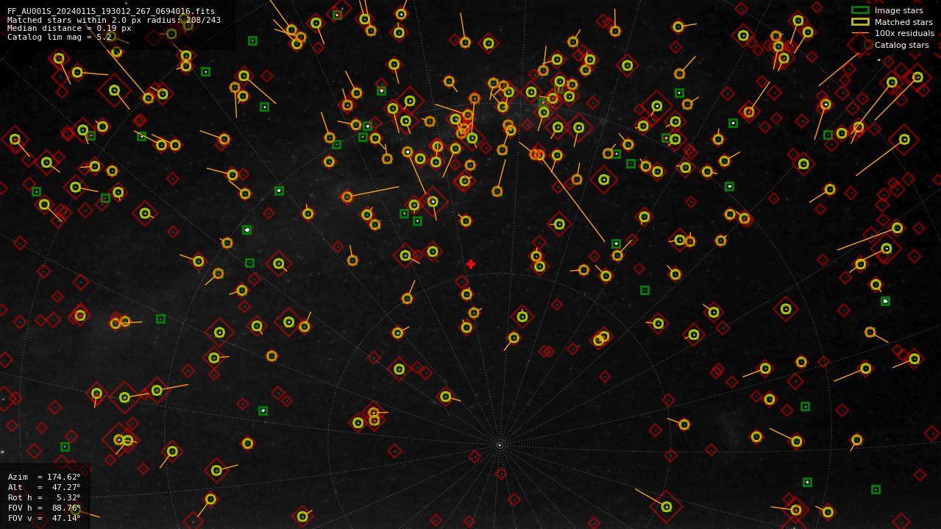Screen dimensions: 941x529
Task: Click the orange 100x residuals legend line
Action: (860, 33)
